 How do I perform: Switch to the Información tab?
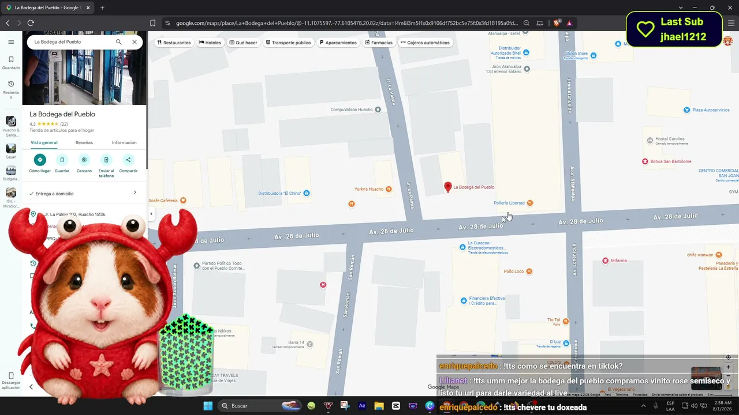coord(124,142)
